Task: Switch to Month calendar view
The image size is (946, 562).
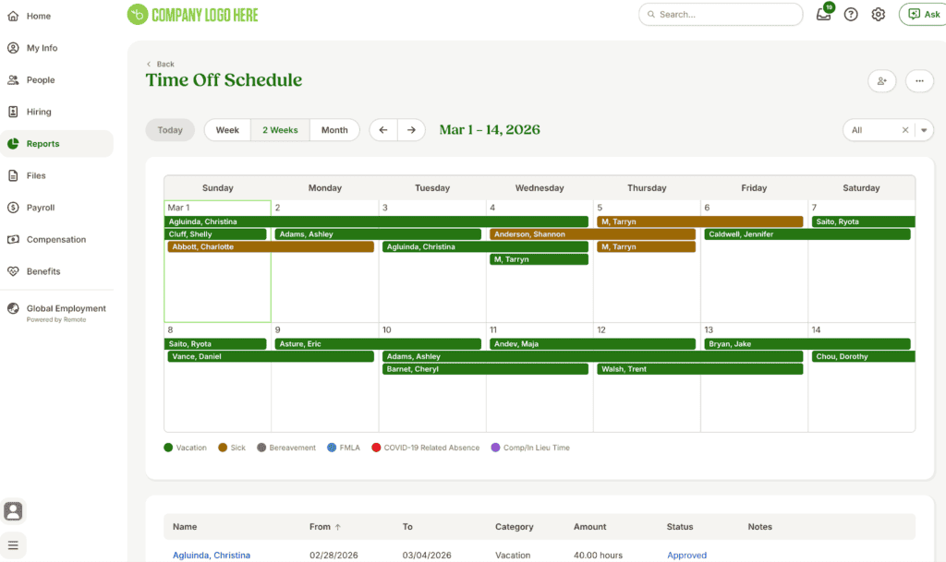Action: tap(334, 129)
